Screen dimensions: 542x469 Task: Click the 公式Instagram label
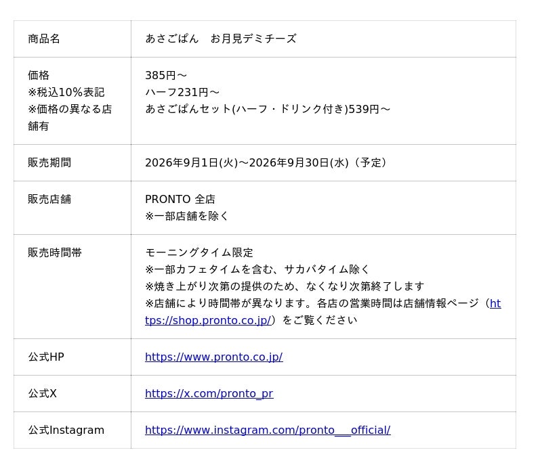click(66, 430)
